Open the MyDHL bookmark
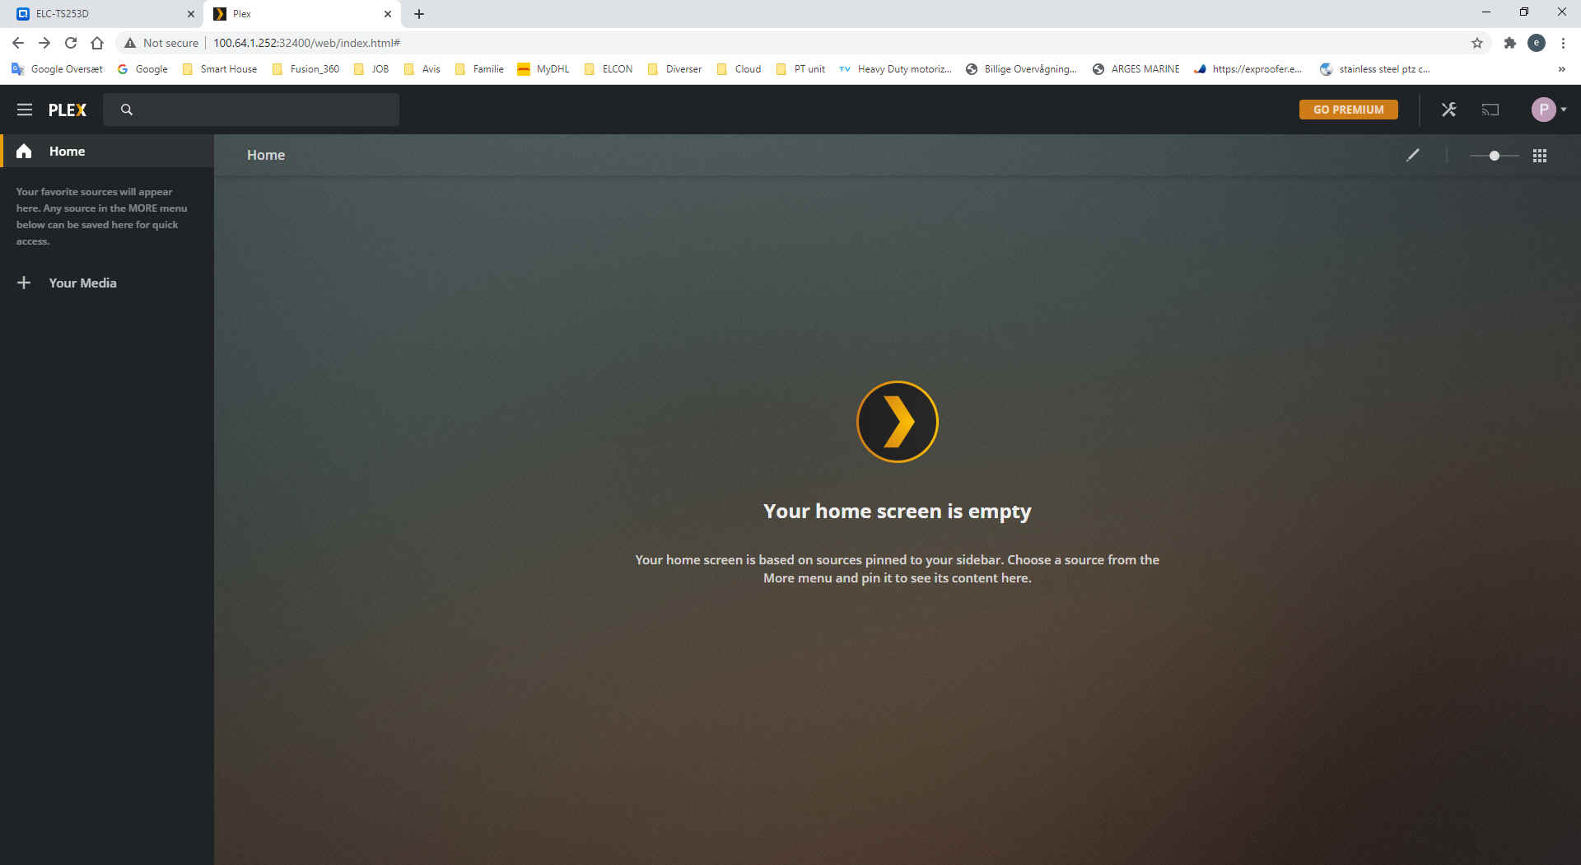This screenshot has width=1581, height=865. pos(543,69)
